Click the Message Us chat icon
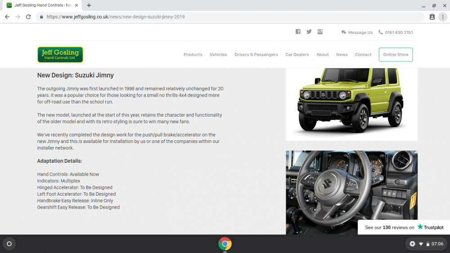The image size is (450, 253). 343,32
